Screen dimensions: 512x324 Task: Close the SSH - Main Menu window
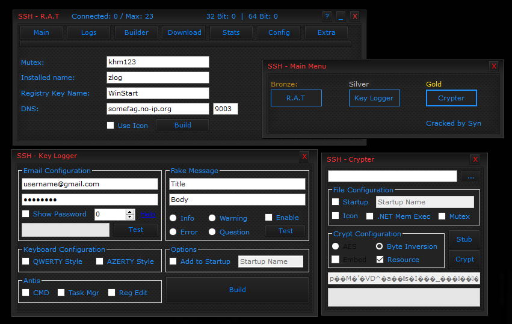pyautogui.click(x=494, y=66)
